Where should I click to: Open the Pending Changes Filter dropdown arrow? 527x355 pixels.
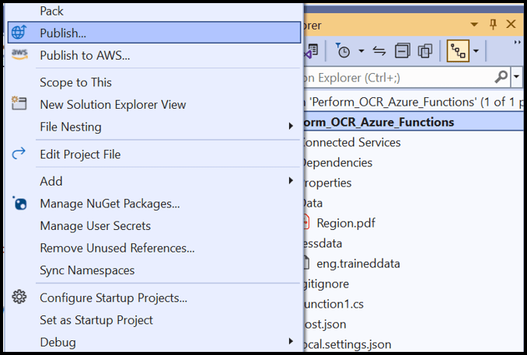361,51
